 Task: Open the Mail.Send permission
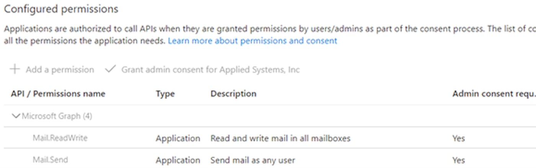50,160
